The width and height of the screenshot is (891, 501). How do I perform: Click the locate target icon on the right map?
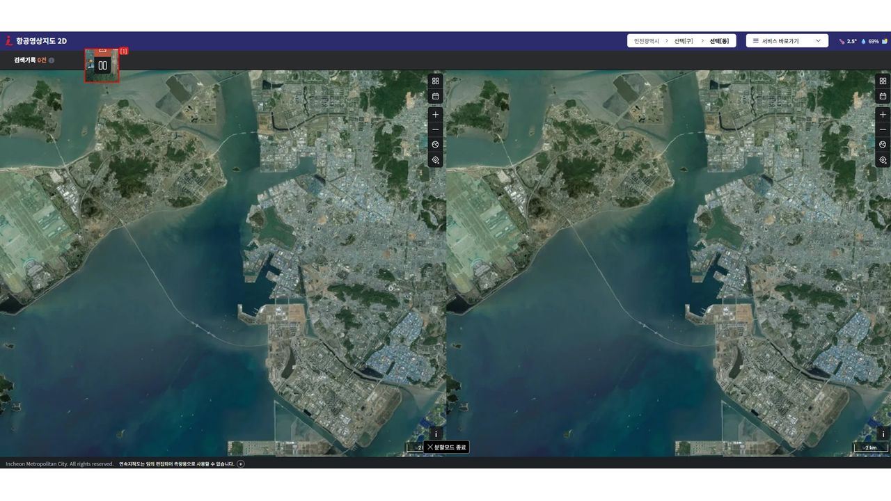pos(883,160)
